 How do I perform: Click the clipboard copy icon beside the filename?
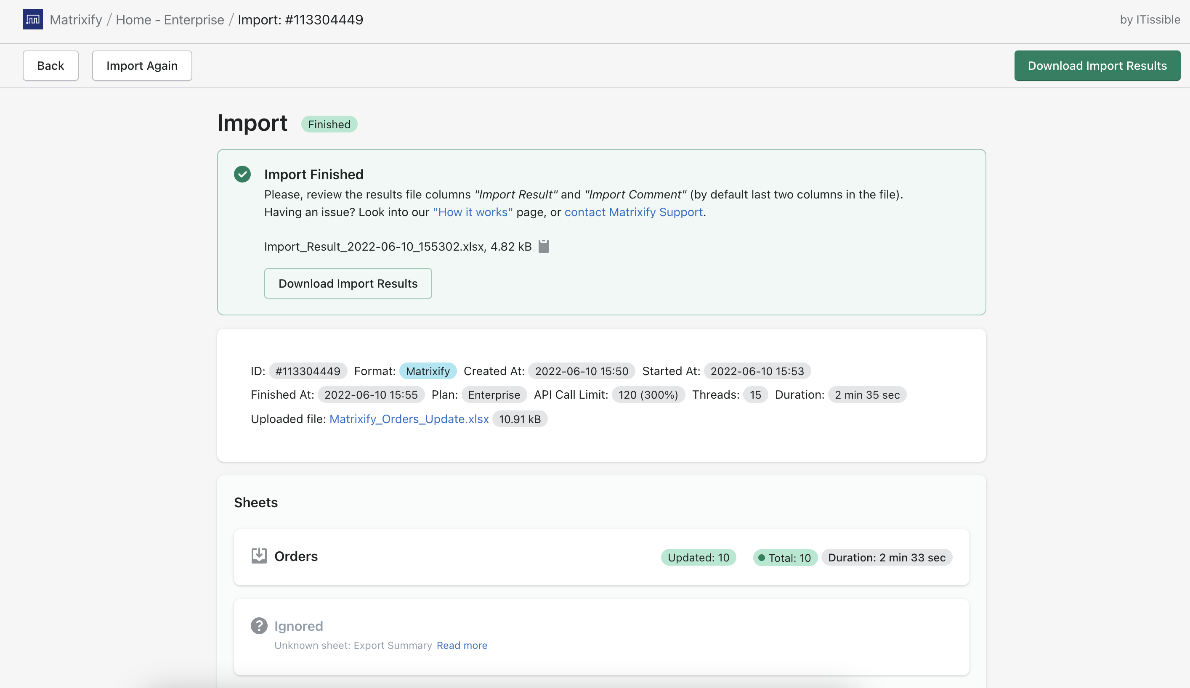[544, 246]
